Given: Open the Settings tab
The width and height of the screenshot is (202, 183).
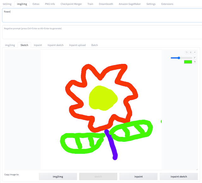Looking at the screenshot, I should (151, 4).
